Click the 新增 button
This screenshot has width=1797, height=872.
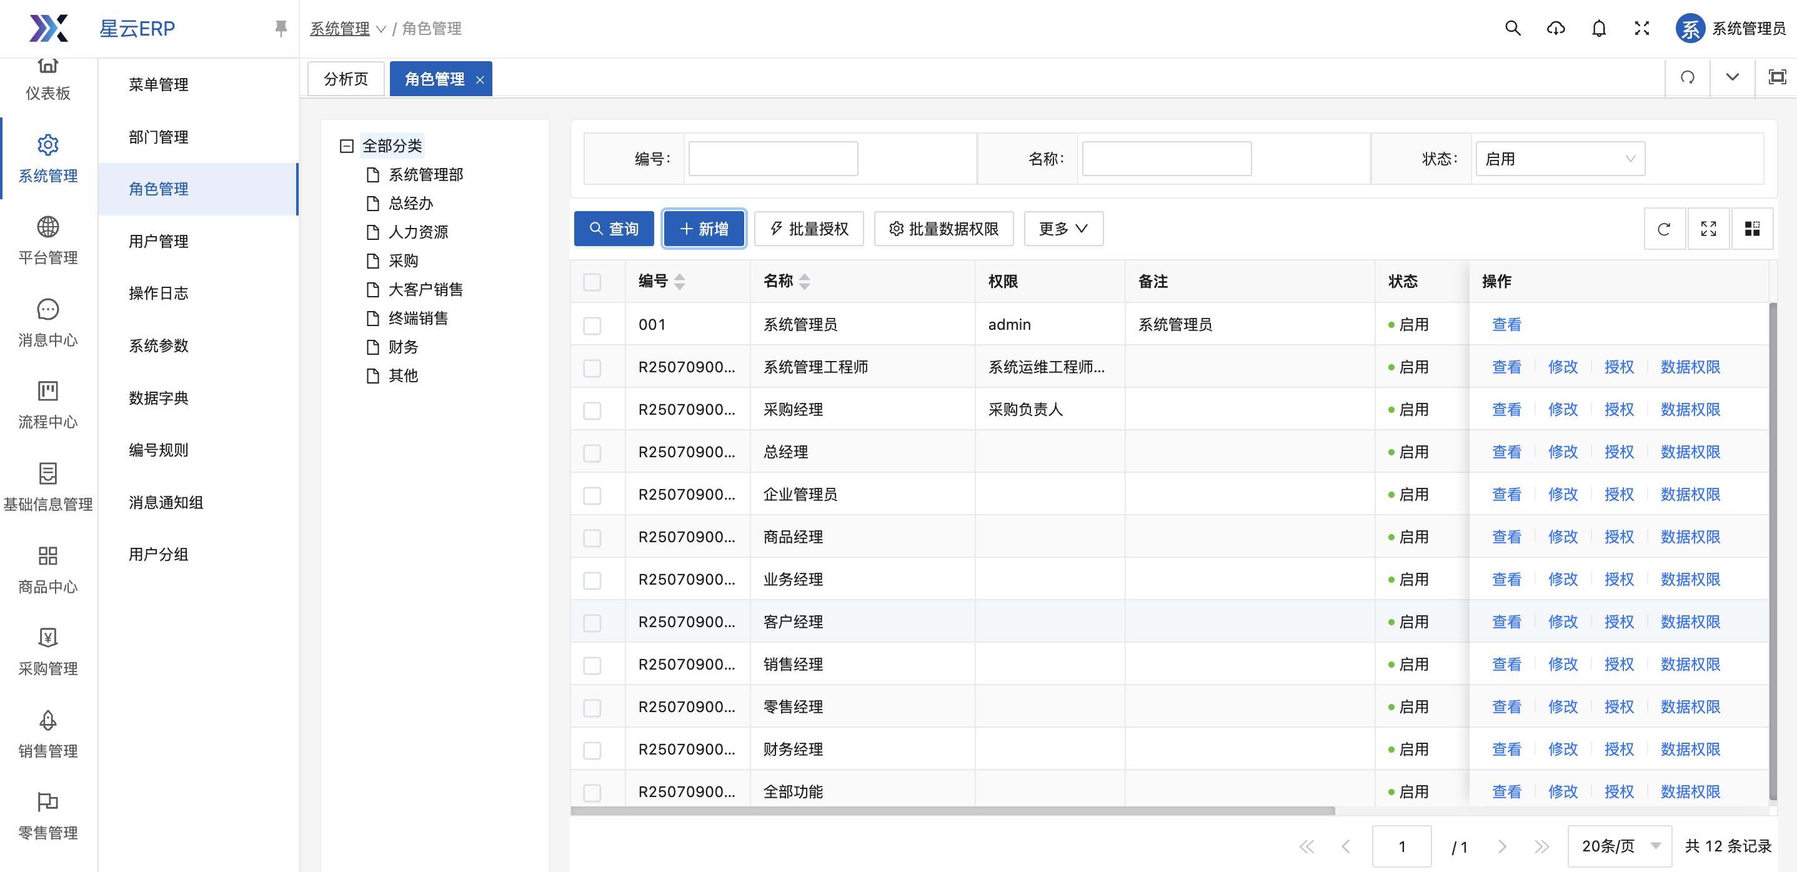click(x=704, y=229)
